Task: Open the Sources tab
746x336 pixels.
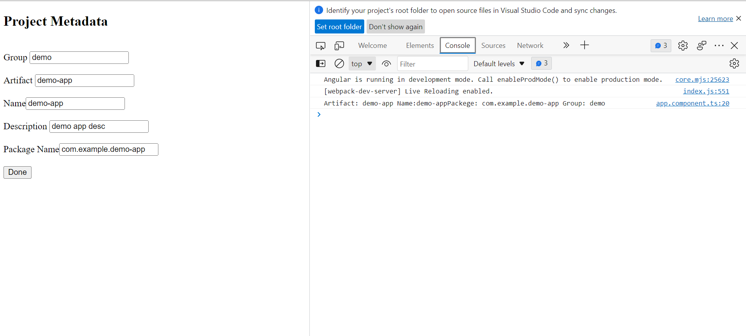Action: coord(493,46)
